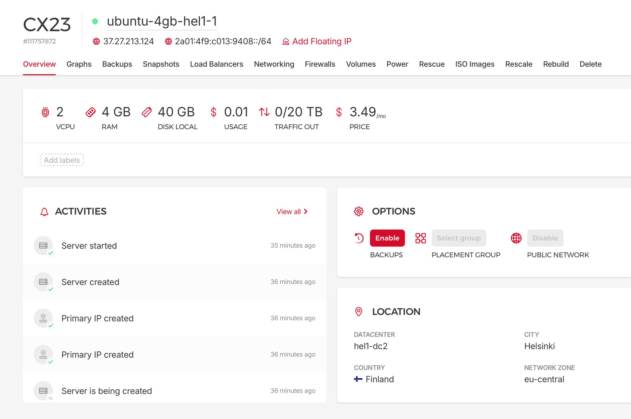This screenshot has width=631, height=419.
Task: Copy the IPv4 address 37.27.213.124
Action: point(128,41)
